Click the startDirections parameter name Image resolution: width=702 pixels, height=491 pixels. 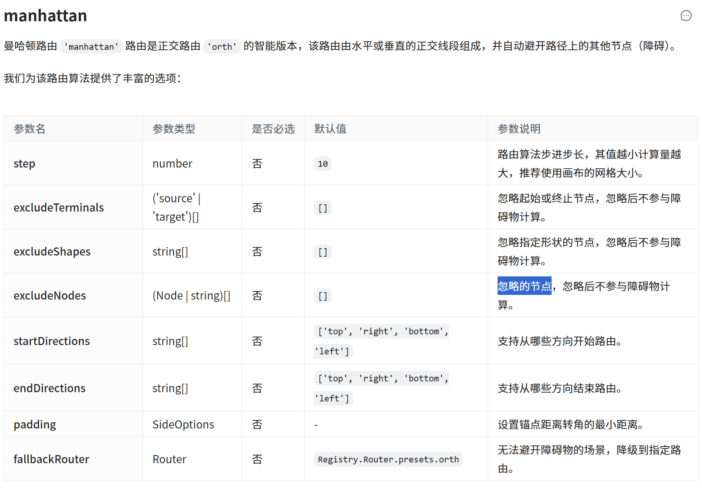coord(52,341)
